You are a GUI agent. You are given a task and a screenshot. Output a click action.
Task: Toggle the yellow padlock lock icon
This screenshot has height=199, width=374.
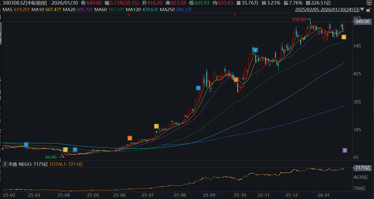click(368, 10)
